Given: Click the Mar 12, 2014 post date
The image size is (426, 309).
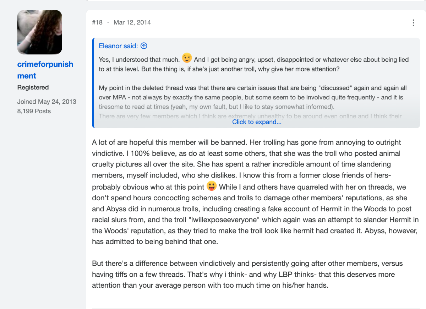Looking at the screenshot, I should [x=132, y=22].
